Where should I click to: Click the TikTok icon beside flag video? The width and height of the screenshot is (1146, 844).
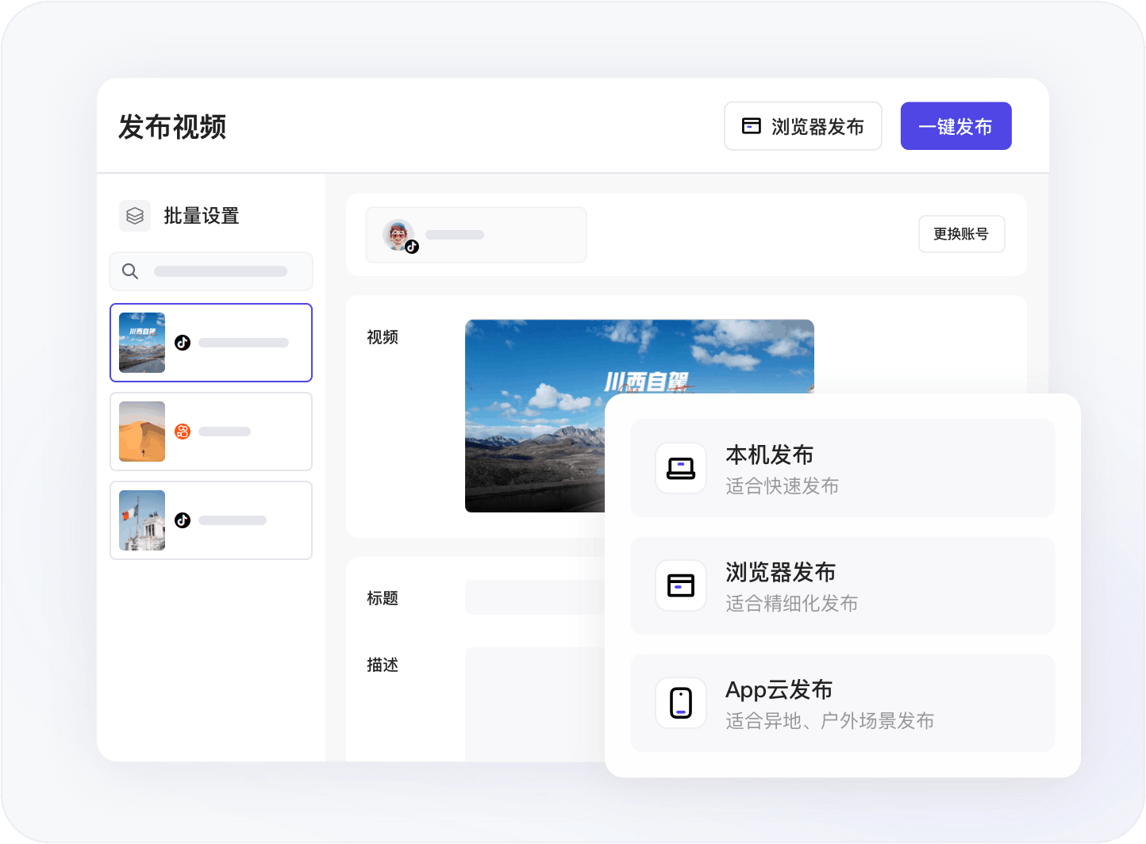[x=183, y=520]
